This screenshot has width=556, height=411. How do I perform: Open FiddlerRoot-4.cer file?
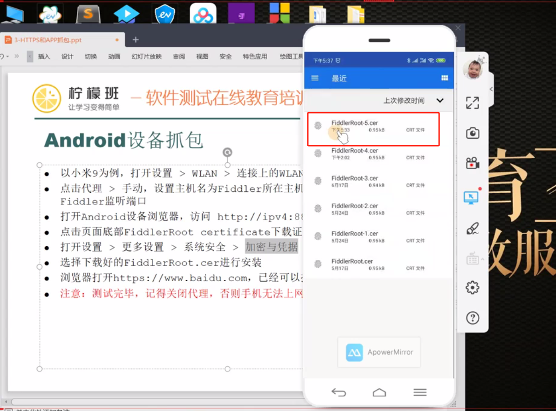(x=379, y=154)
